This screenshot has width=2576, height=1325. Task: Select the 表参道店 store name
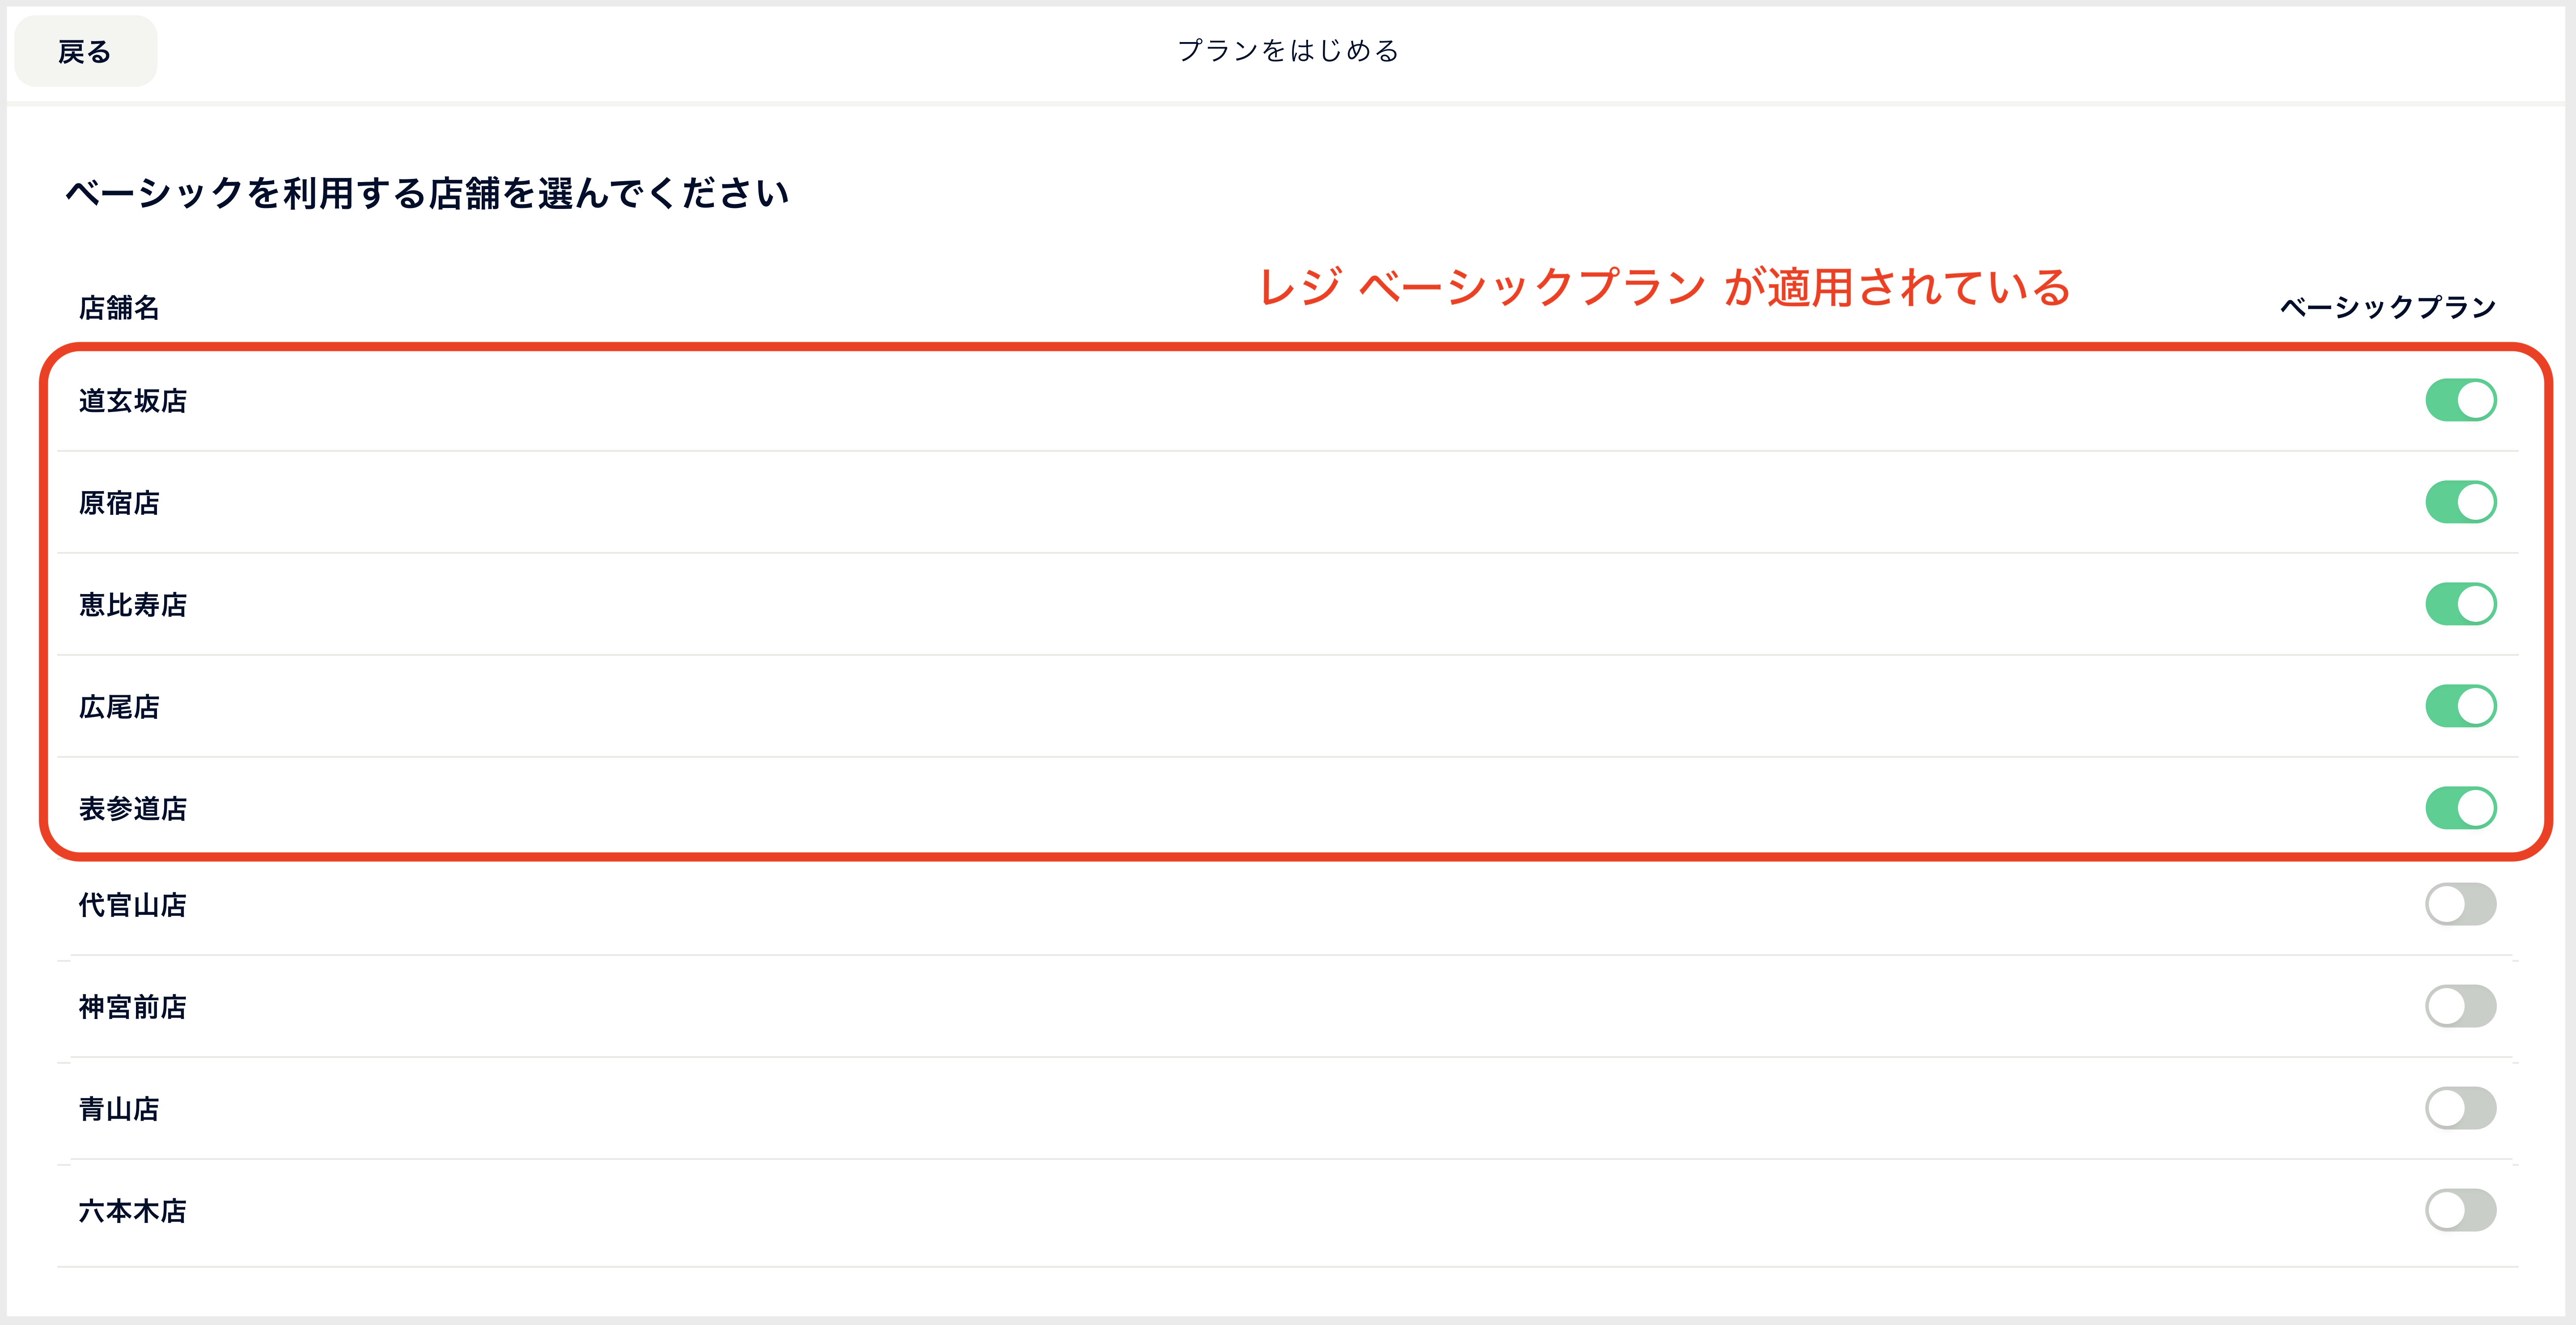click(x=133, y=809)
